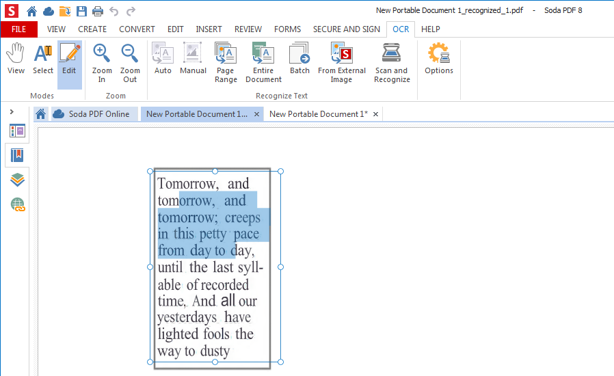Screen dimensions: 614x376
Task: Open the FILE menu
Action: pos(18,29)
